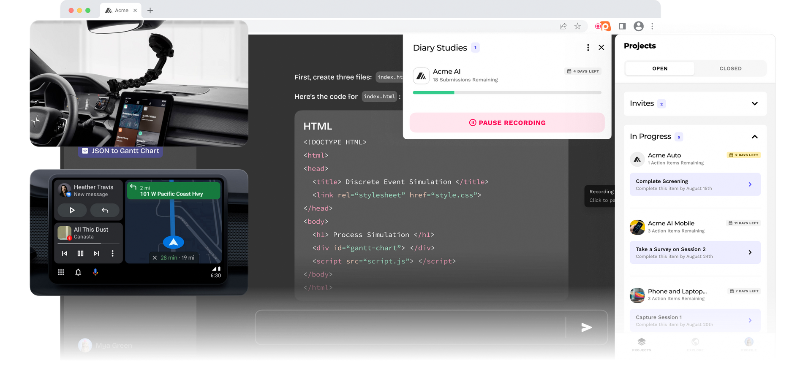Open the Projects bottom navigation tab
The image size is (811, 376).
click(x=642, y=344)
